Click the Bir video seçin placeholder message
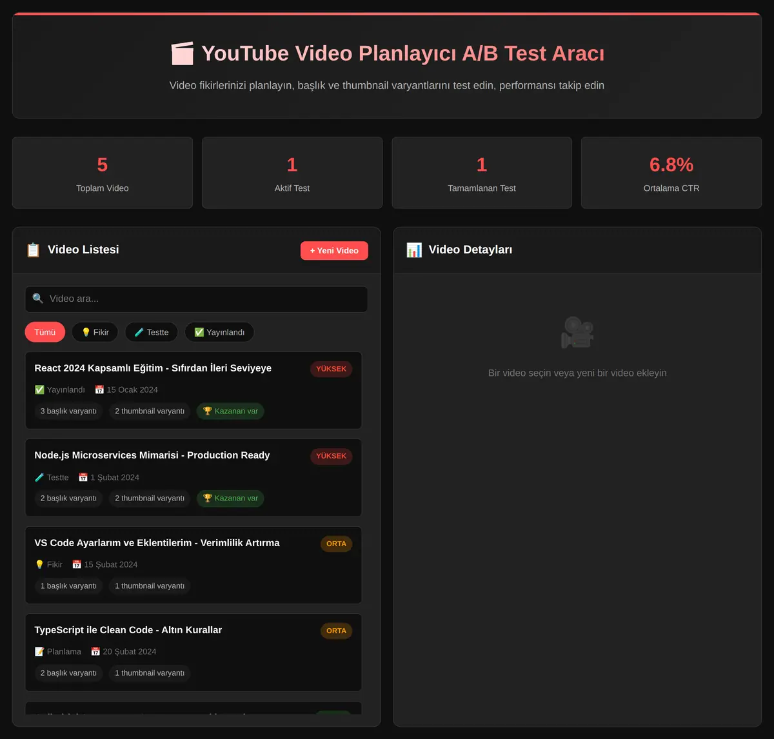The image size is (774, 739). point(577,373)
